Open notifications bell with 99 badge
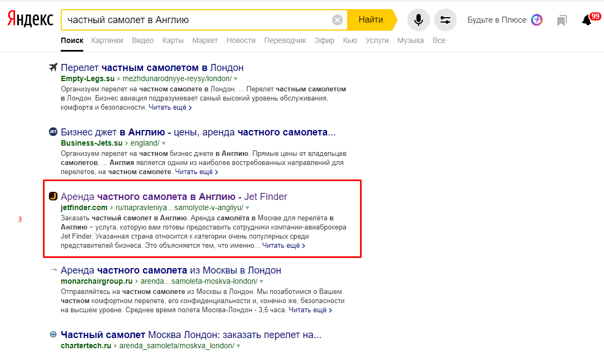Viewport: 604px width, 352px height. [x=590, y=19]
